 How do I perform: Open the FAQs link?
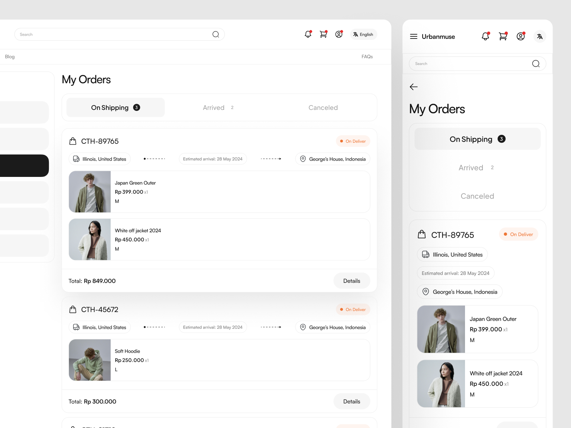click(x=367, y=56)
